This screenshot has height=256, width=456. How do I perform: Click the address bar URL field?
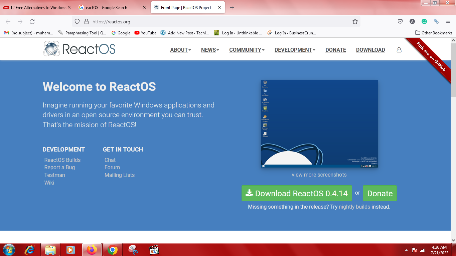click(x=216, y=21)
